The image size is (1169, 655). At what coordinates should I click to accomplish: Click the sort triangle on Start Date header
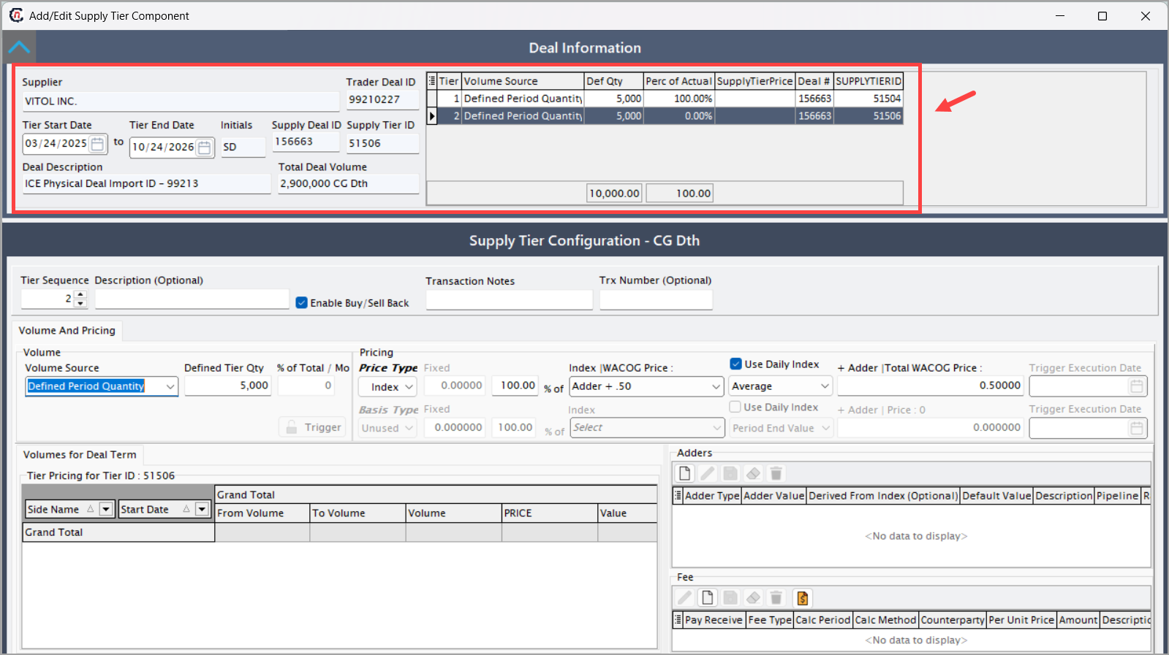tap(186, 509)
